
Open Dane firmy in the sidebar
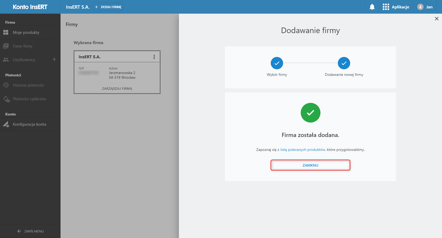tap(30, 46)
